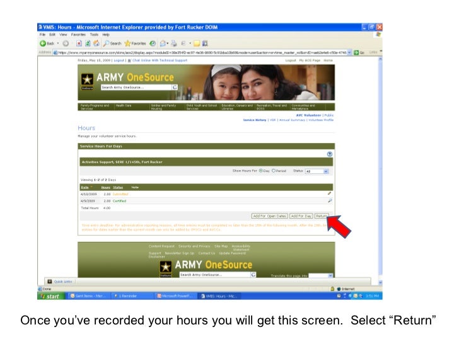Click the magnifier view icon for 4/9/2009
The width and height of the screenshot is (459, 344).
coord(330,200)
